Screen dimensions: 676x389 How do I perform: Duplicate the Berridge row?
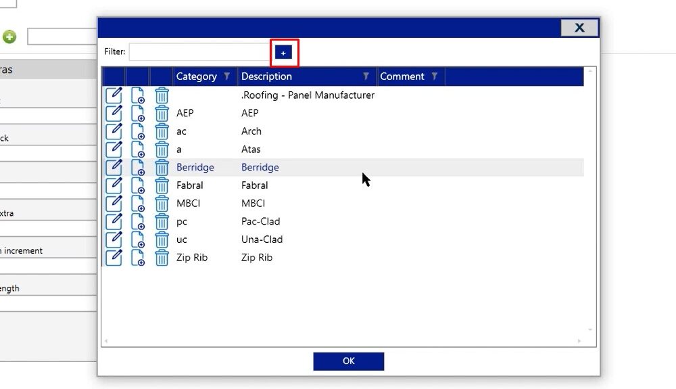(x=138, y=168)
